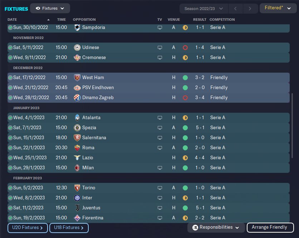Click the red loss indicator for Udinese
299x238 pixels.
click(x=185, y=47)
